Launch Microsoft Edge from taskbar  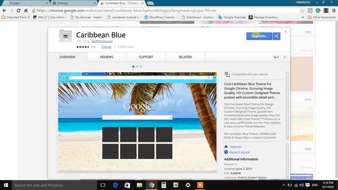click(x=115, y=185)
